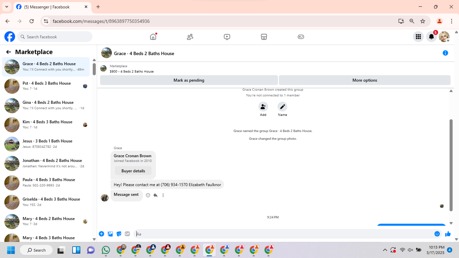Screen dimensions: 459x258
Task: Choose a sticker from composer
Action: pos(119,234)
